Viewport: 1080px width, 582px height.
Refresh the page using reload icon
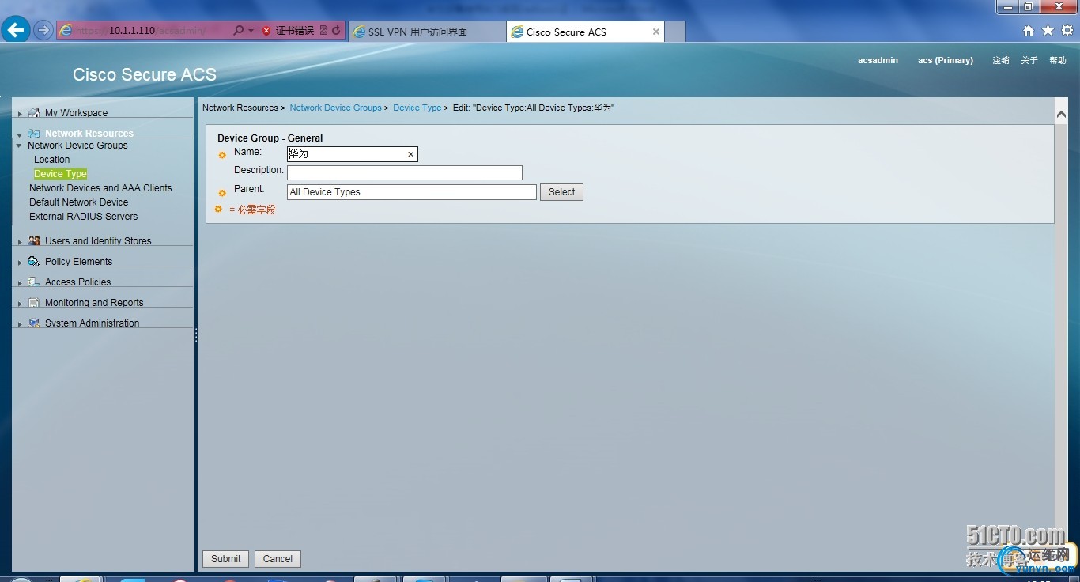(x=336, y=31)
